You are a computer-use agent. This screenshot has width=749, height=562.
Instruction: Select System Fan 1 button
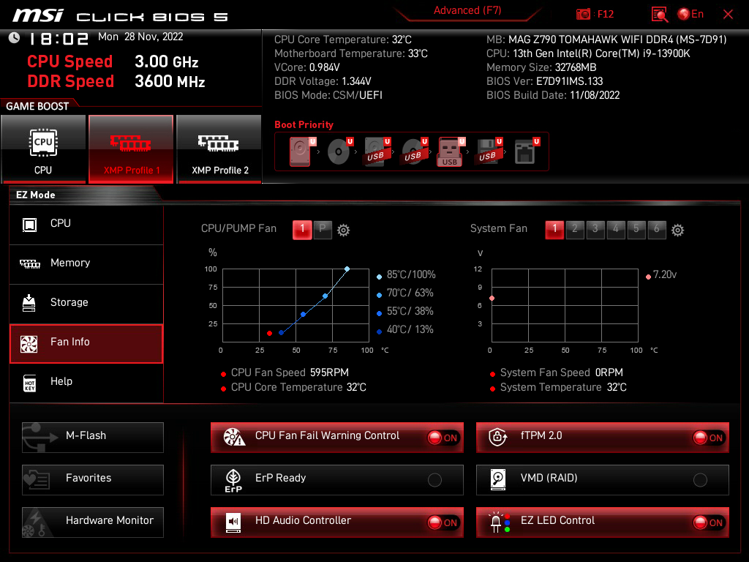(x=554, y=229)
